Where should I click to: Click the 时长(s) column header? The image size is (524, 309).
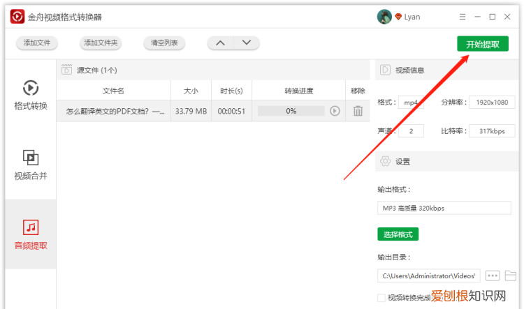(231, 91)
